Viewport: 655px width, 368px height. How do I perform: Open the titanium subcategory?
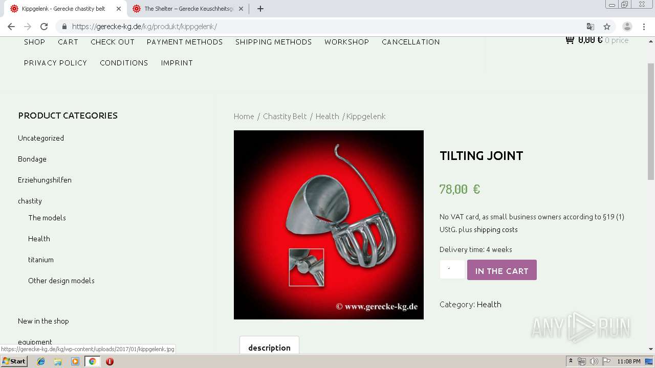coord(41,260)
